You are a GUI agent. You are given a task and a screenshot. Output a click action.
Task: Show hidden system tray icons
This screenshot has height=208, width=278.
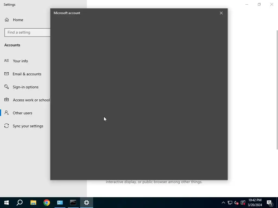click(x=223, y=203)
